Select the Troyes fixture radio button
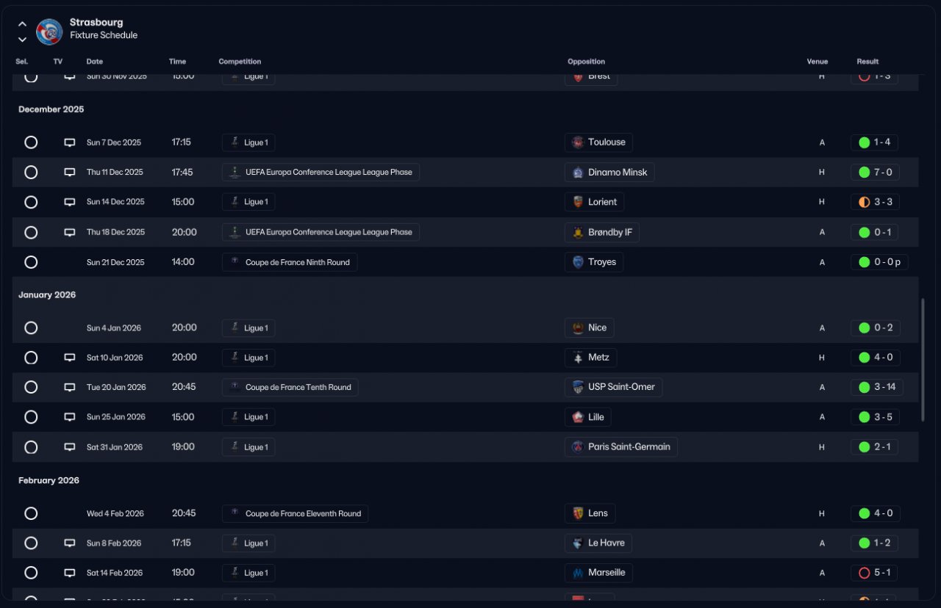Screen dimensions: 941x608 point(31,262)
